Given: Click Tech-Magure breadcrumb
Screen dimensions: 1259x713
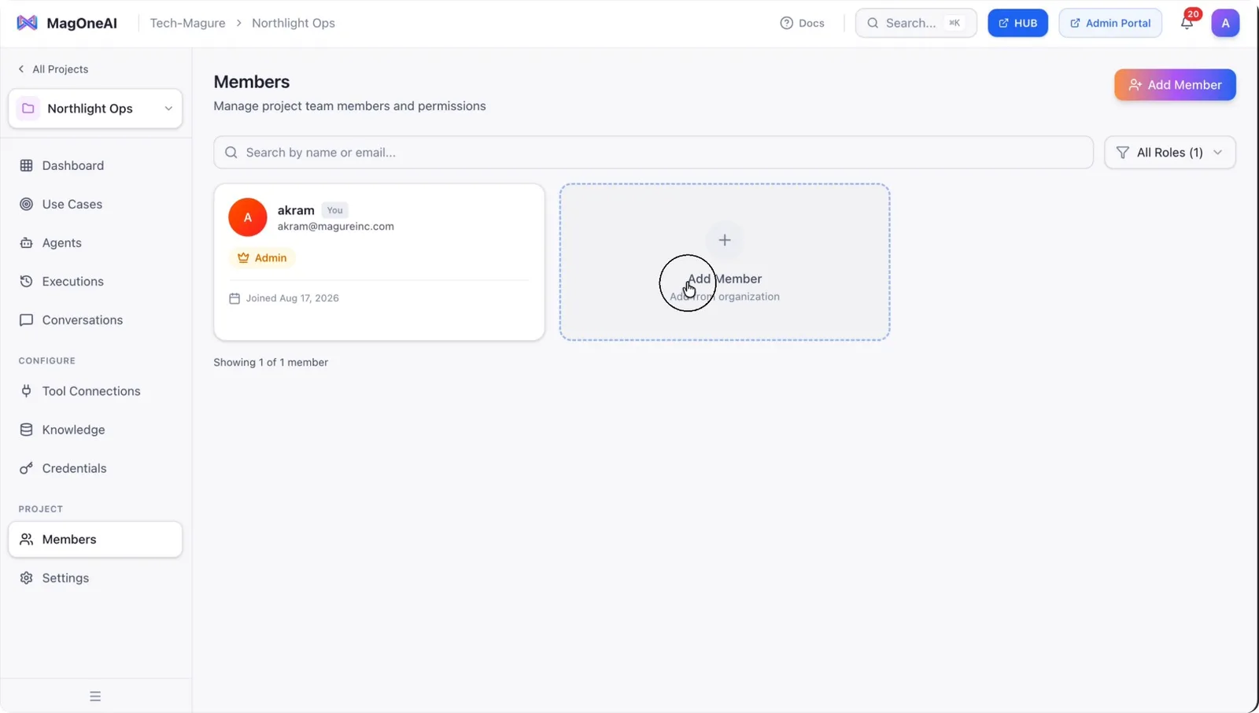Looking at the screenshot, I should pyautogui.click(x=187, y=23).
